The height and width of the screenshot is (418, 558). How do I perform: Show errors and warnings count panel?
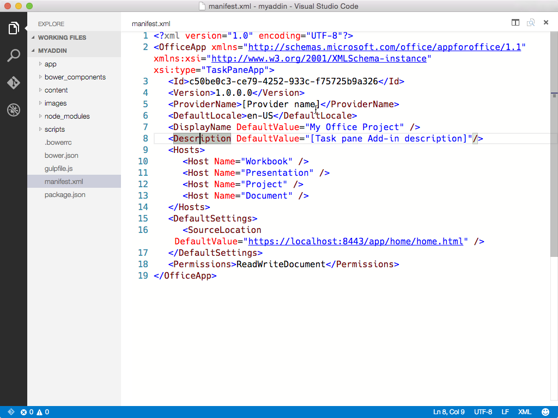35,412
